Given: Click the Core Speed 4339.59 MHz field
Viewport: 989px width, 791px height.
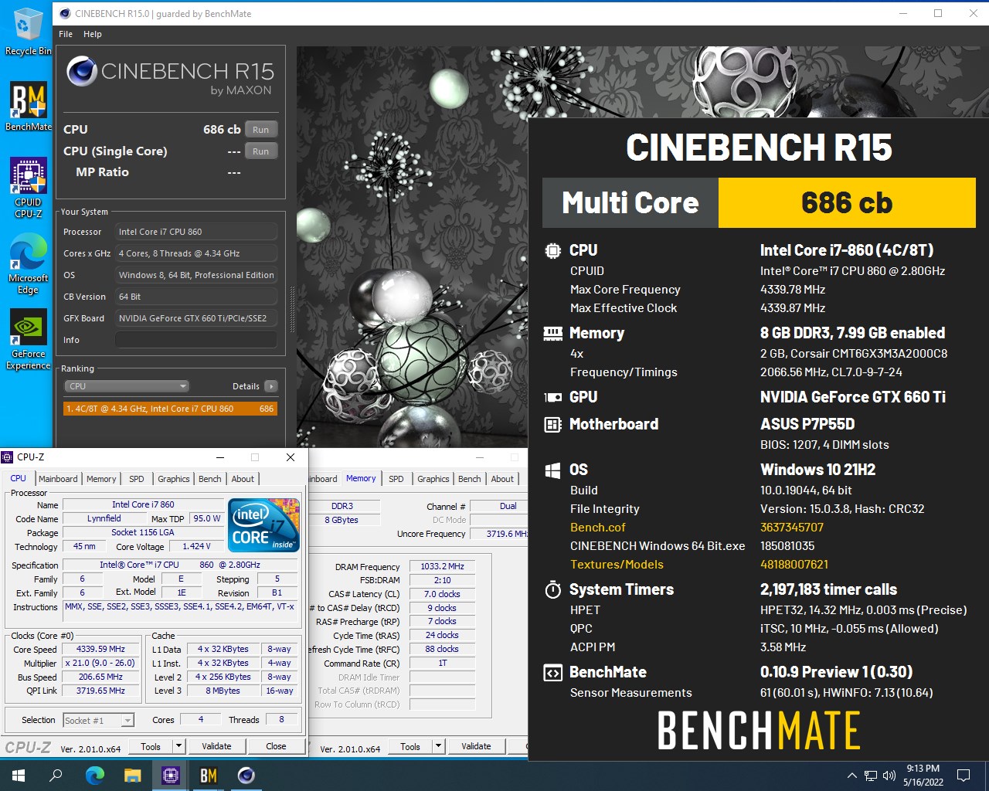Looking at the screenshot, I should click(x=101, y=649).
